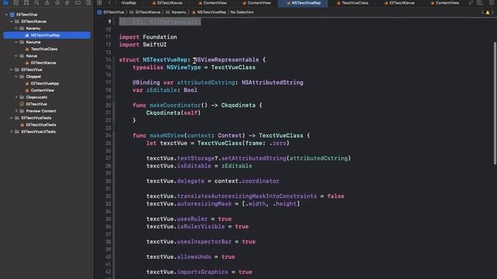The width and height of the screenshot is (497, 279).
Task: Switch to the NSTexctVueRep tab
Action: coord(304,3)
